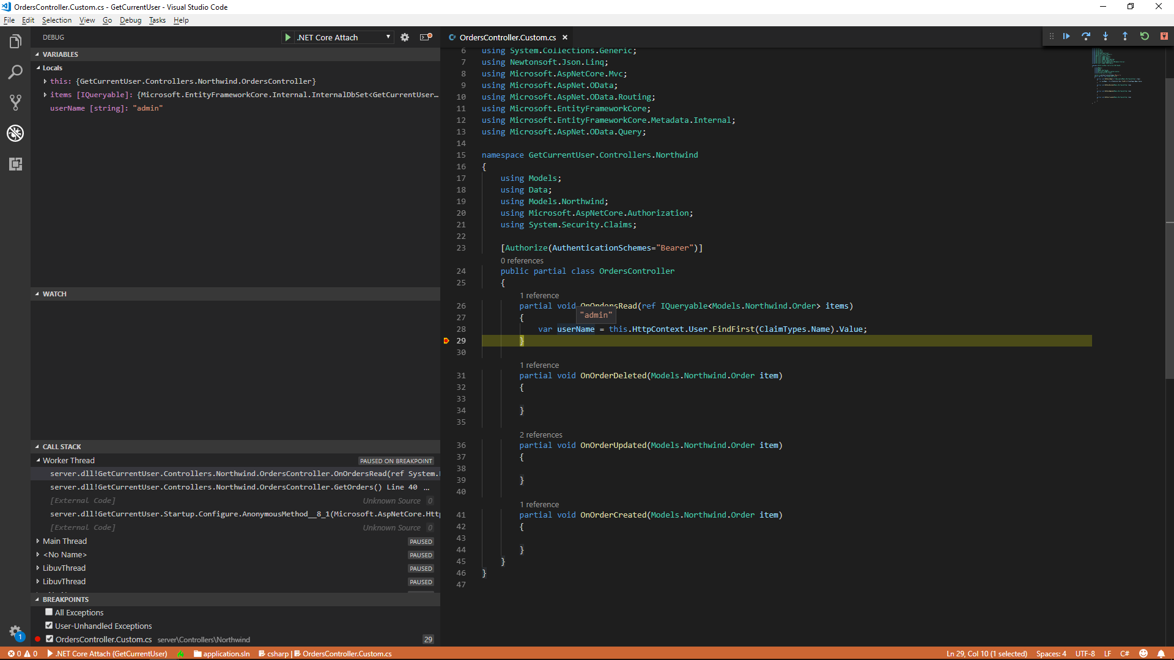
Task: Open the Debug menu
Action: point(131,20)
